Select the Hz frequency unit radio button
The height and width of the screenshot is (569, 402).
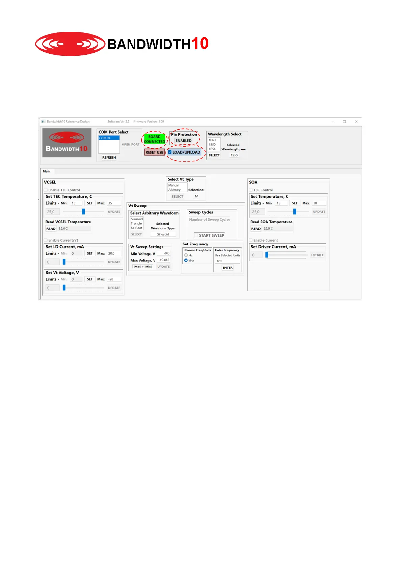[x=186, y=255]
